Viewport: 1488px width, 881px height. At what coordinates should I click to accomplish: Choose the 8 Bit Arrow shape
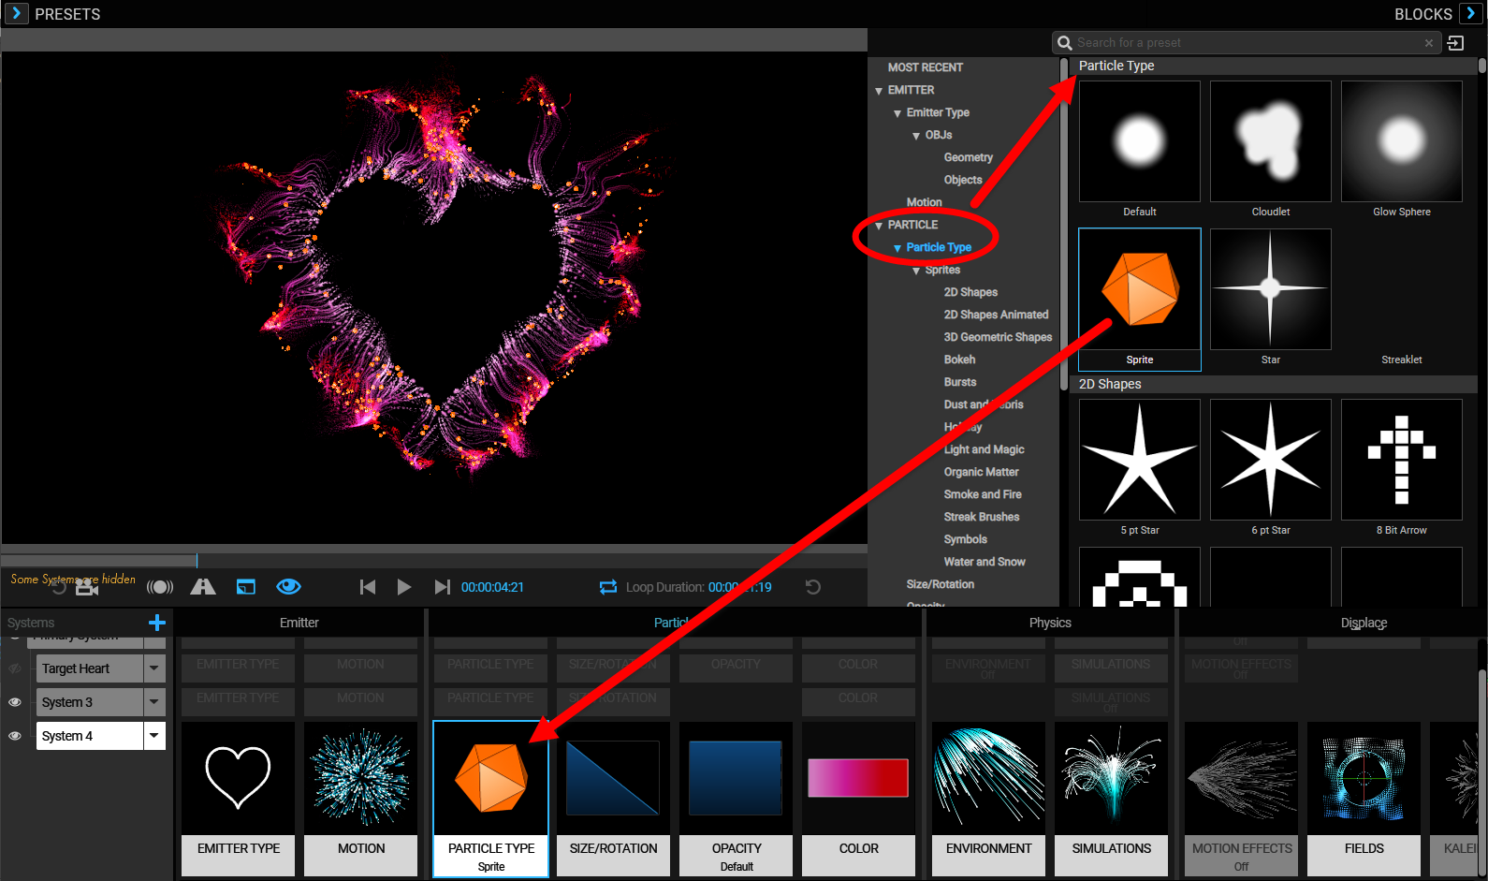click(1402, 460)
